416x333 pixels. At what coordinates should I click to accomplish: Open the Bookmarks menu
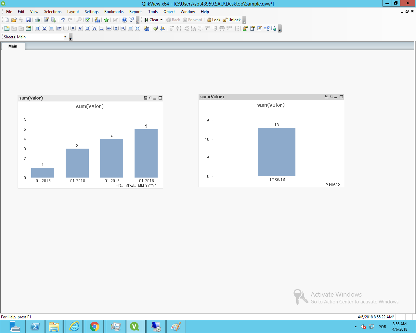[x=114, y=12]
